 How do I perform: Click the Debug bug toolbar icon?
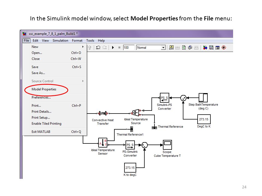tap(224, 48)
